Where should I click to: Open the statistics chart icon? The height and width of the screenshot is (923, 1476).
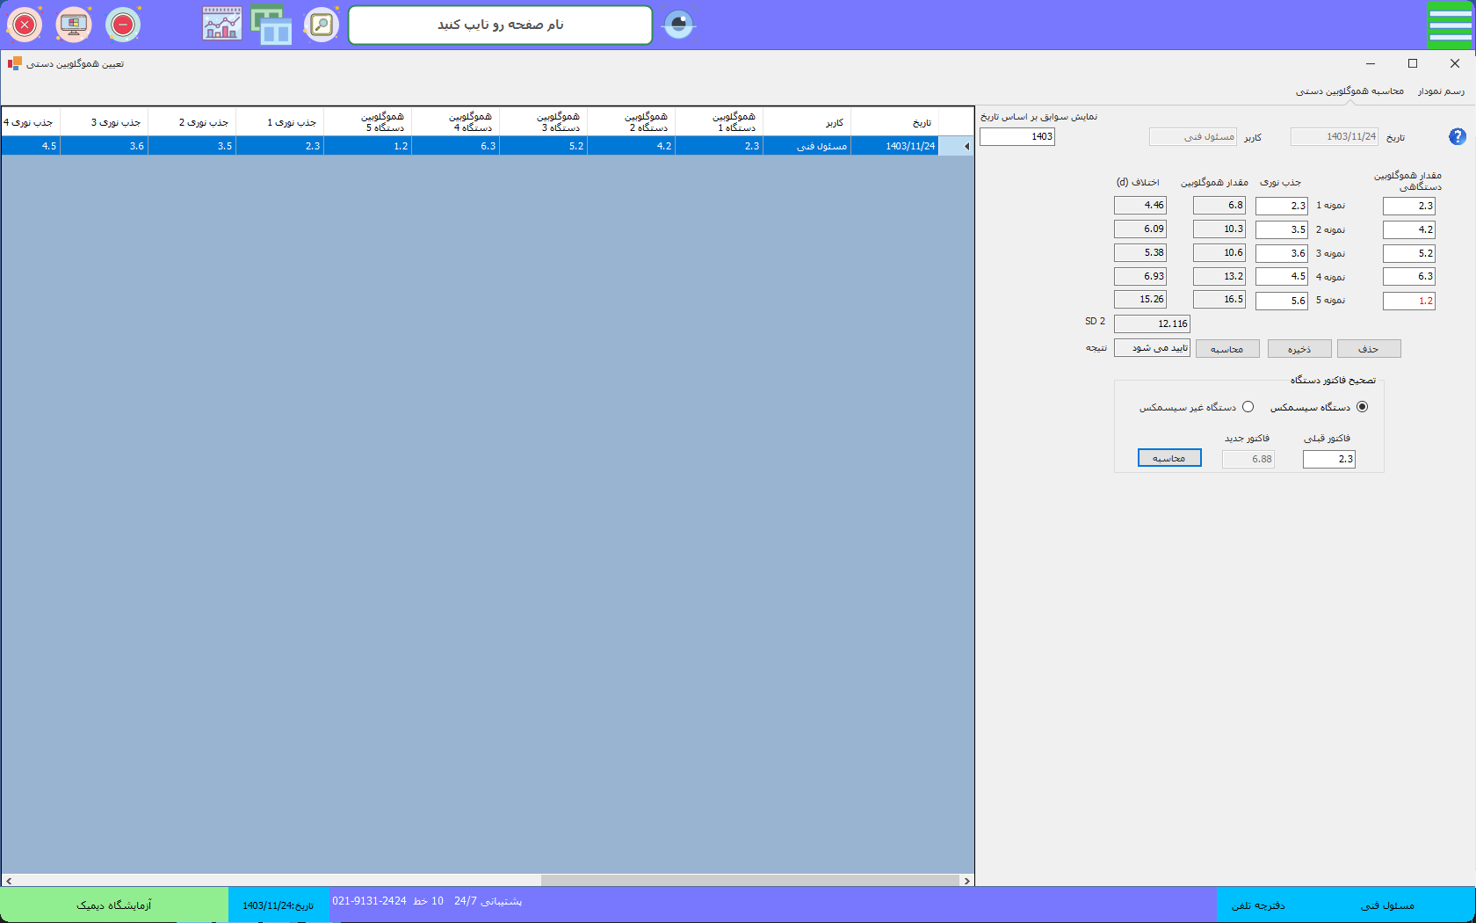coord(221,25)
